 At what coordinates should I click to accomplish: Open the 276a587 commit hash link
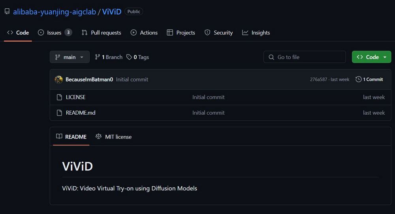318,80
